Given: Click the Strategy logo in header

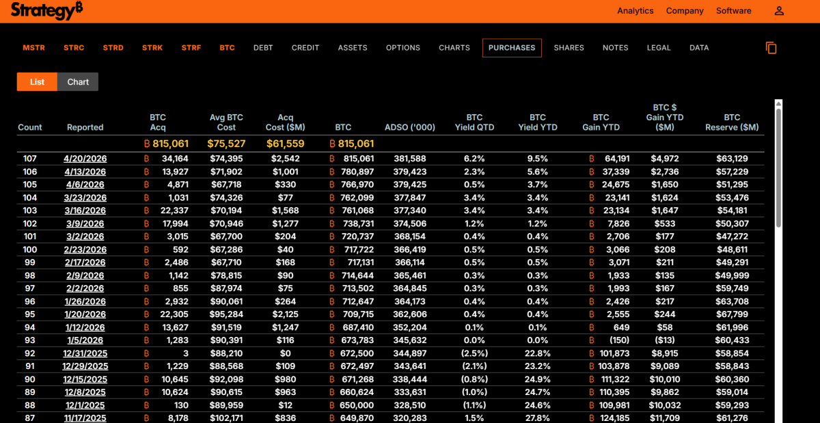Looking at the screenshot, I should pyautogui.click(x=46, y=11).
